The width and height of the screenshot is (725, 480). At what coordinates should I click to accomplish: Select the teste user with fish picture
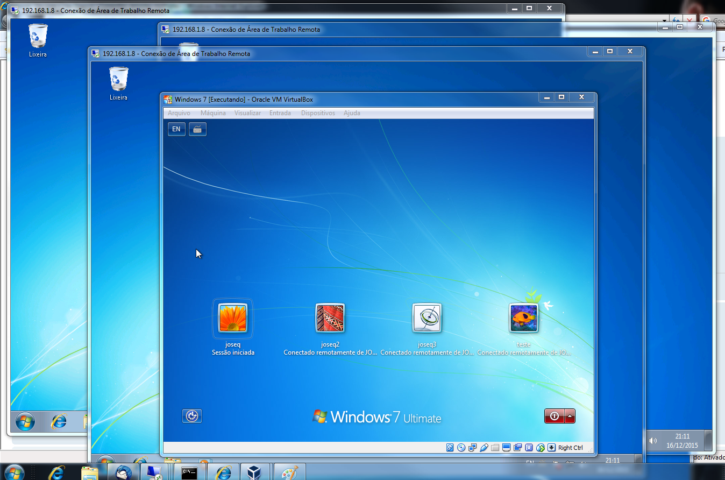(523, 318)
